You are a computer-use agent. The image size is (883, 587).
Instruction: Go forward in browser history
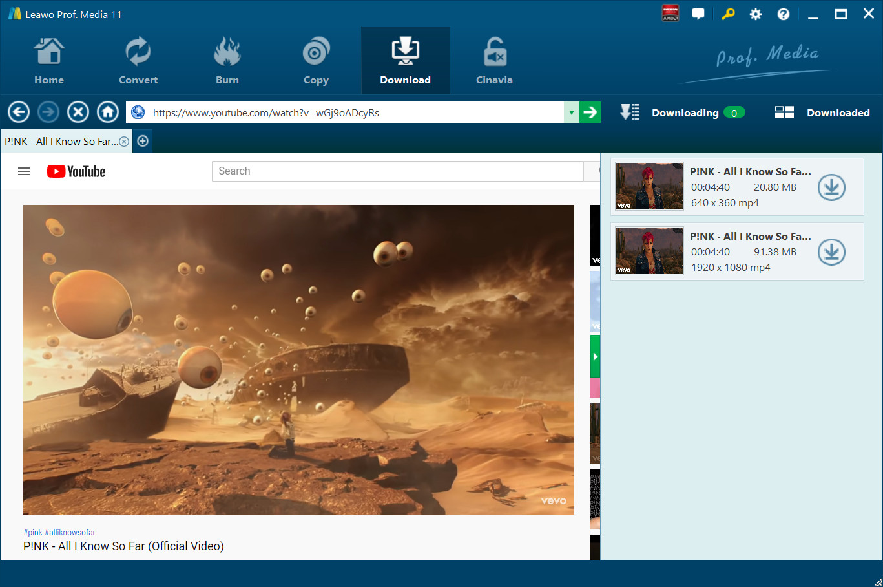pos(48,112)
